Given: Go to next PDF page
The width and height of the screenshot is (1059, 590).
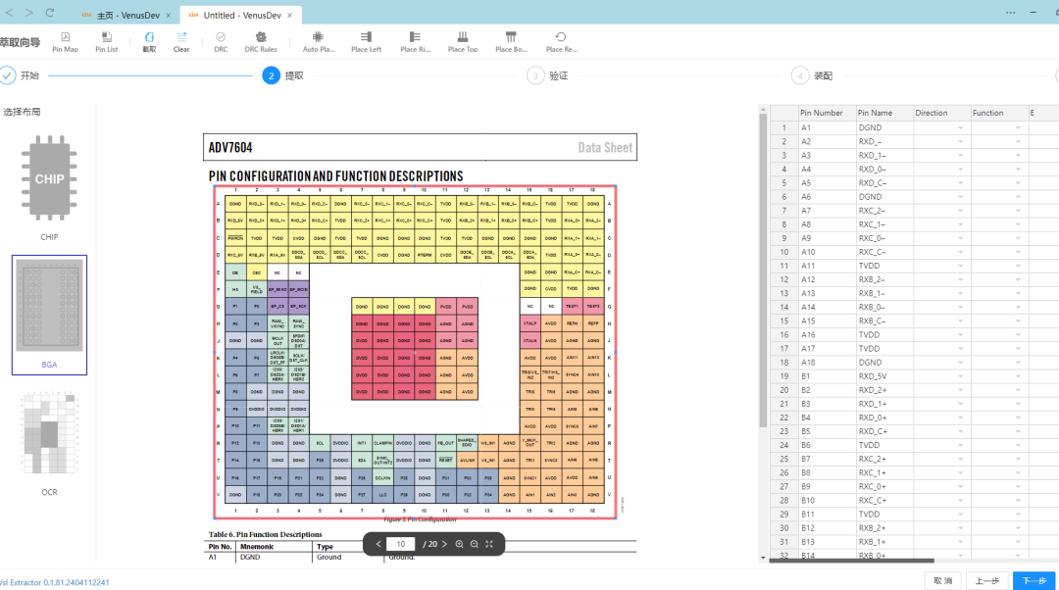Looking at the screenshot, I should [x=444, y=544].
